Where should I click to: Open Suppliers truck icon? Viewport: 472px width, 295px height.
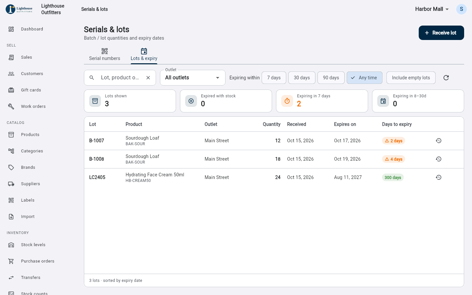pyautogui.click(x=11, y=184)
